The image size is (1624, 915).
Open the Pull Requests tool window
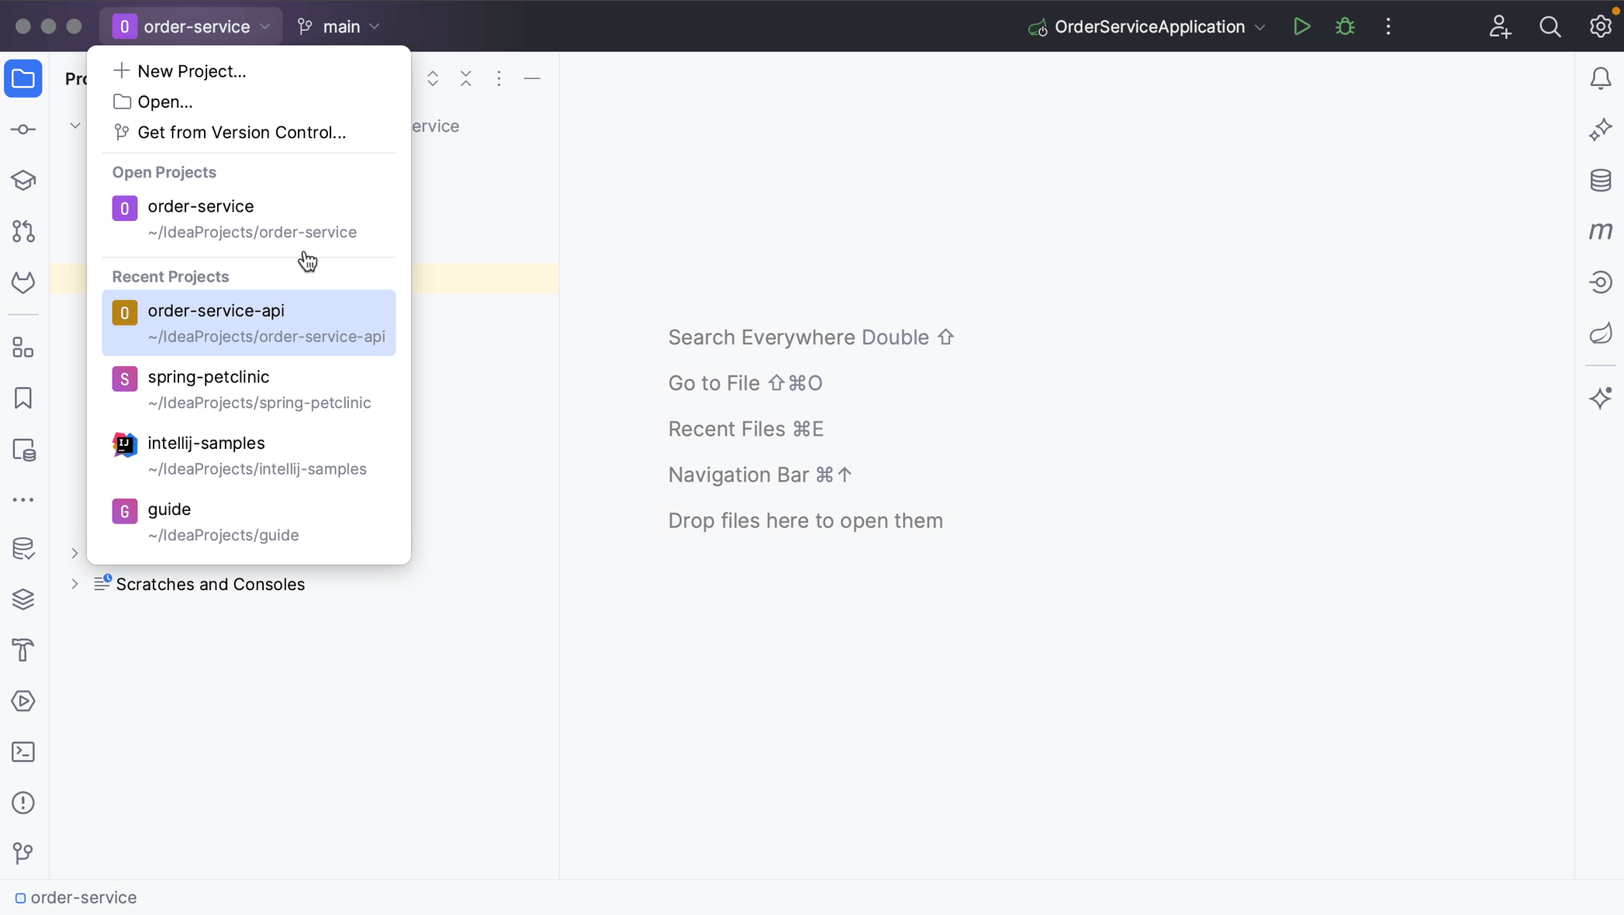(x=23, y=231)
